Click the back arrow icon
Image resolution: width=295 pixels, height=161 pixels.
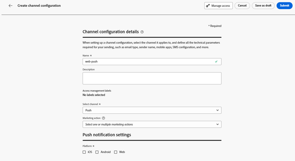[x=11, y=6]
